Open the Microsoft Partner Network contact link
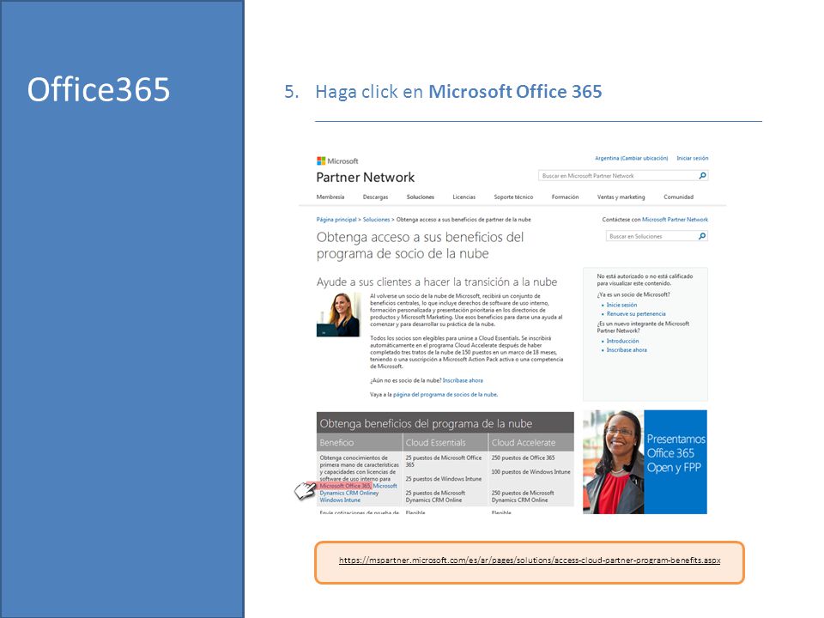This screenshot has height=618, width=824. [675, 220]
